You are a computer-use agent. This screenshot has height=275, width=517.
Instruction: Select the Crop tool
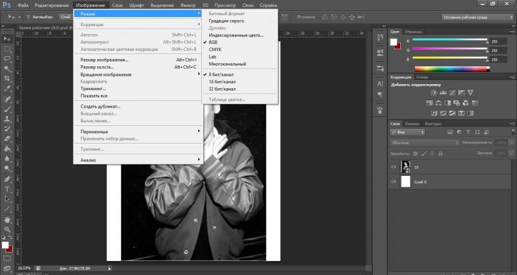coord(7,78)
